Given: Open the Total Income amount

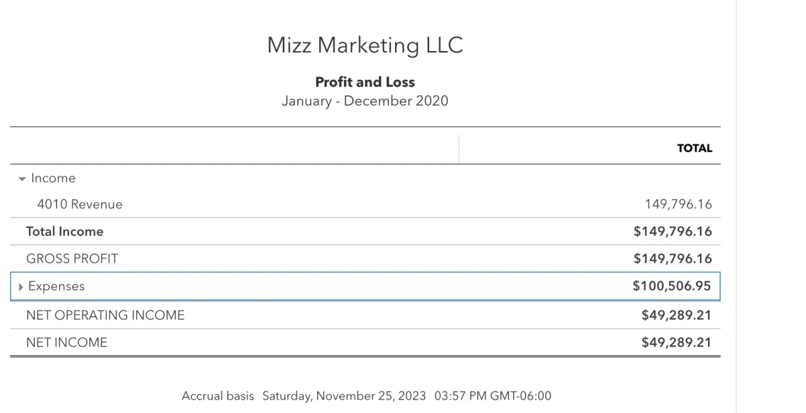Looking at the screenshot, I should [672, 232].
